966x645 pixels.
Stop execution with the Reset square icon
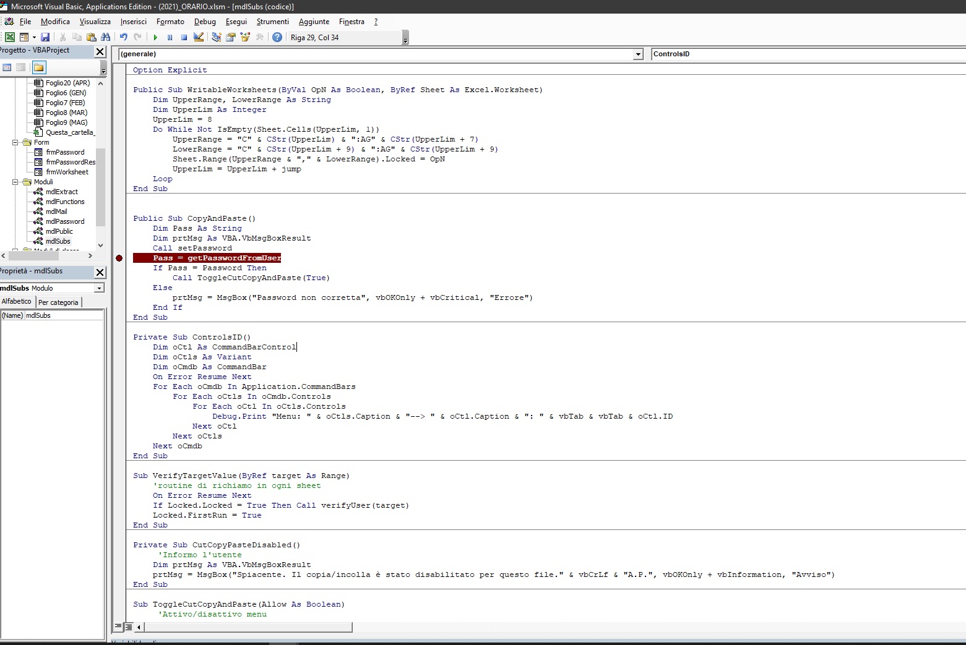[x=184, y=37]
